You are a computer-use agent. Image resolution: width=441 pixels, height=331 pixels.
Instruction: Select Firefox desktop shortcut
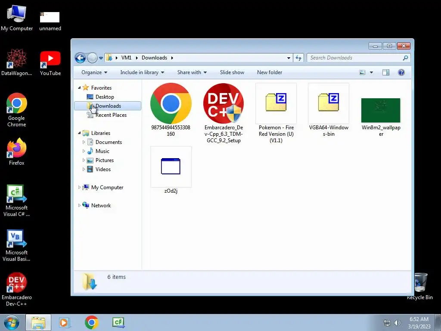[17, 151]
